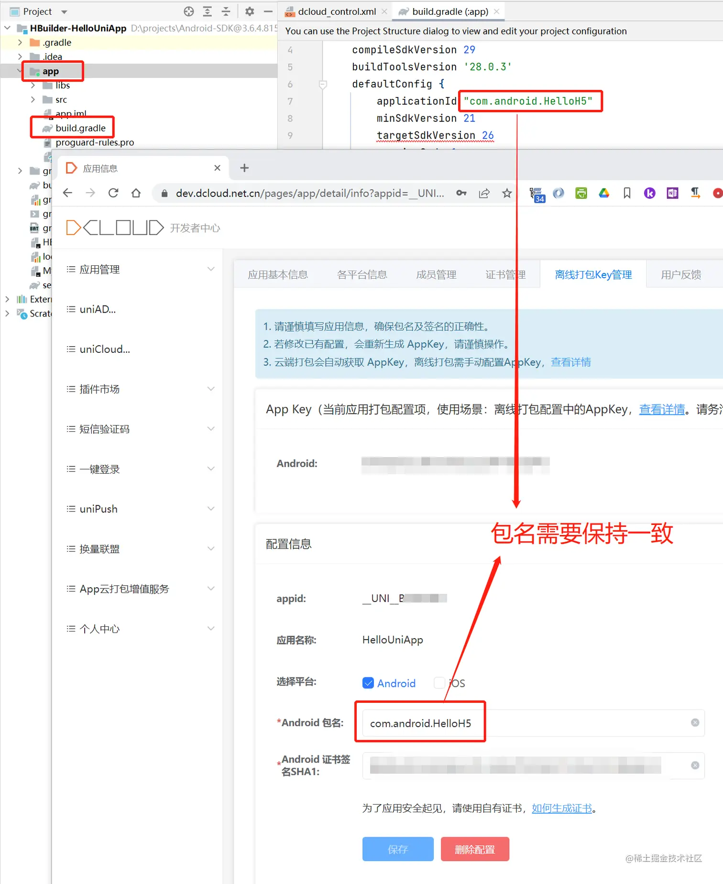Screen dimensions: 723x884
Task: Expand 个人中心 sidebar menu
Action: [211, 628]
